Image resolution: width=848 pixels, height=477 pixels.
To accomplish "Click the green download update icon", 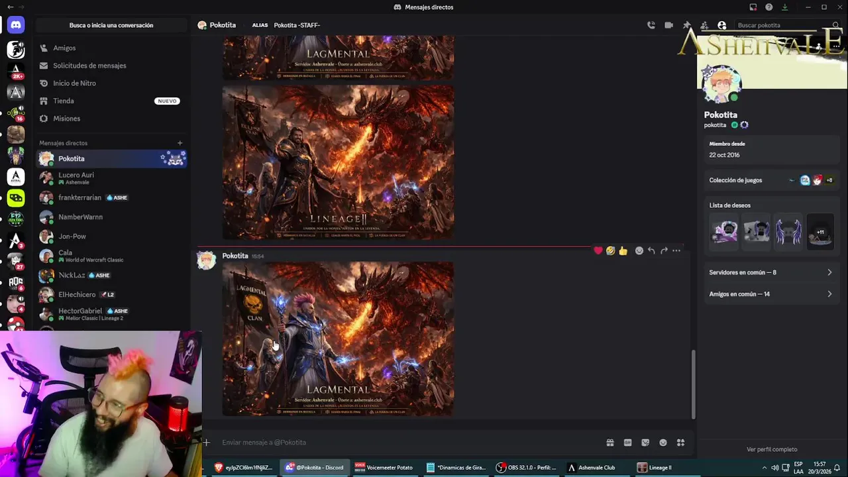I will (784, 7).
